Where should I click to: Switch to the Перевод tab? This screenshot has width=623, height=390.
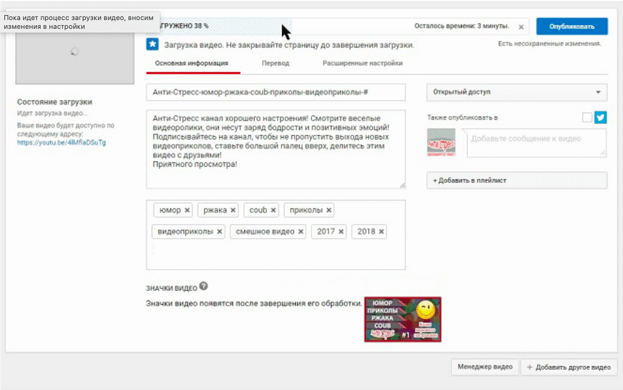pos(275,63)
